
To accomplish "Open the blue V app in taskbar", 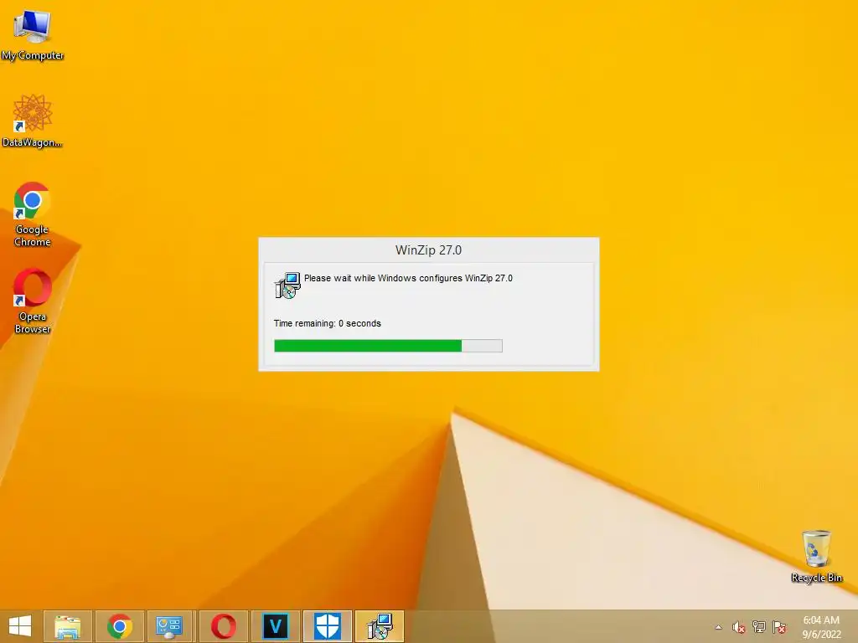I will pos(275,626).
